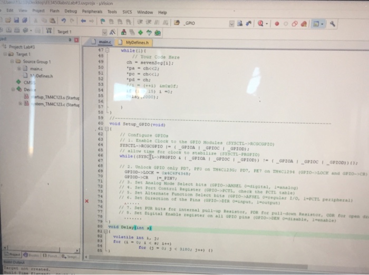Open window layout dropdown arrow

pyautogui.click(x=322, y=24)
